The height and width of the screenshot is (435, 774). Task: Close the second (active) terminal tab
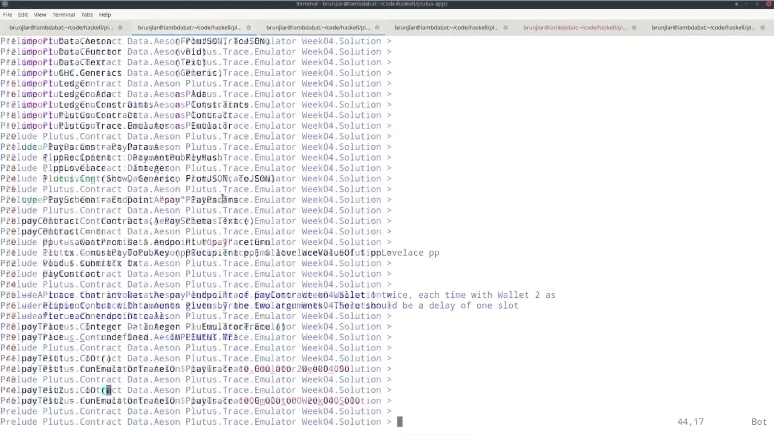tap(249, 27)
